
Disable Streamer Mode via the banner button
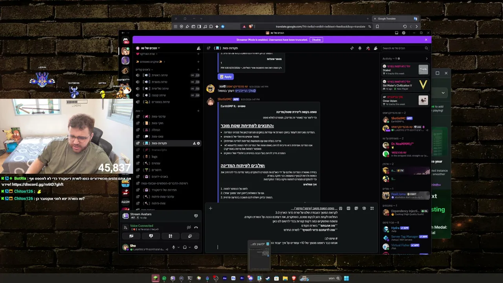coord(316,40)
